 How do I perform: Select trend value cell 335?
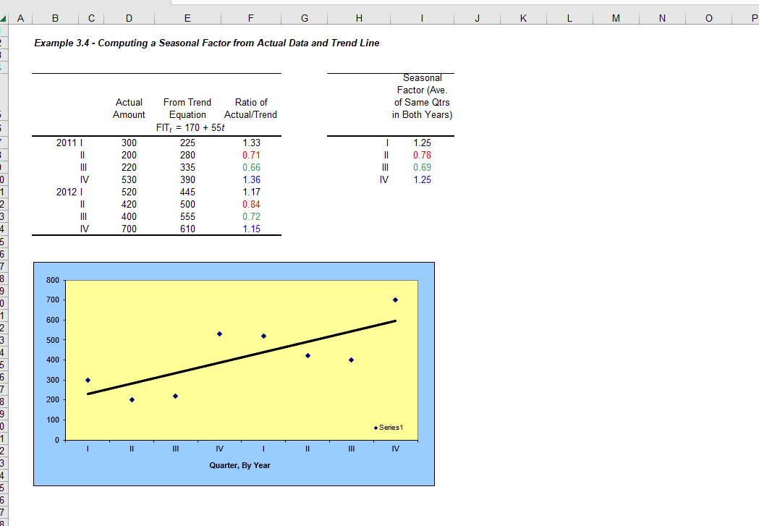click(188, 167)
